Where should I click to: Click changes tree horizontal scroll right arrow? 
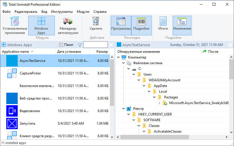tap(227, 137)
